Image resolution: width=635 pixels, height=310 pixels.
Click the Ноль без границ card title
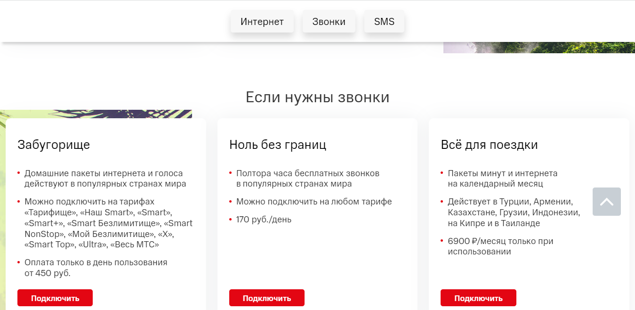277,145
